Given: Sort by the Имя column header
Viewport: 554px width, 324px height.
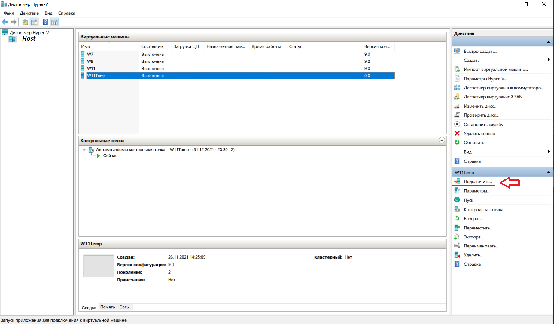Looking at the screenshot, I should (x=109, y=46).
